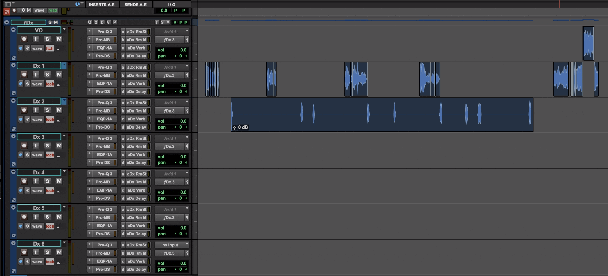Click the V button on the fDx folder
608x276 pixels.
click(108, 22)
